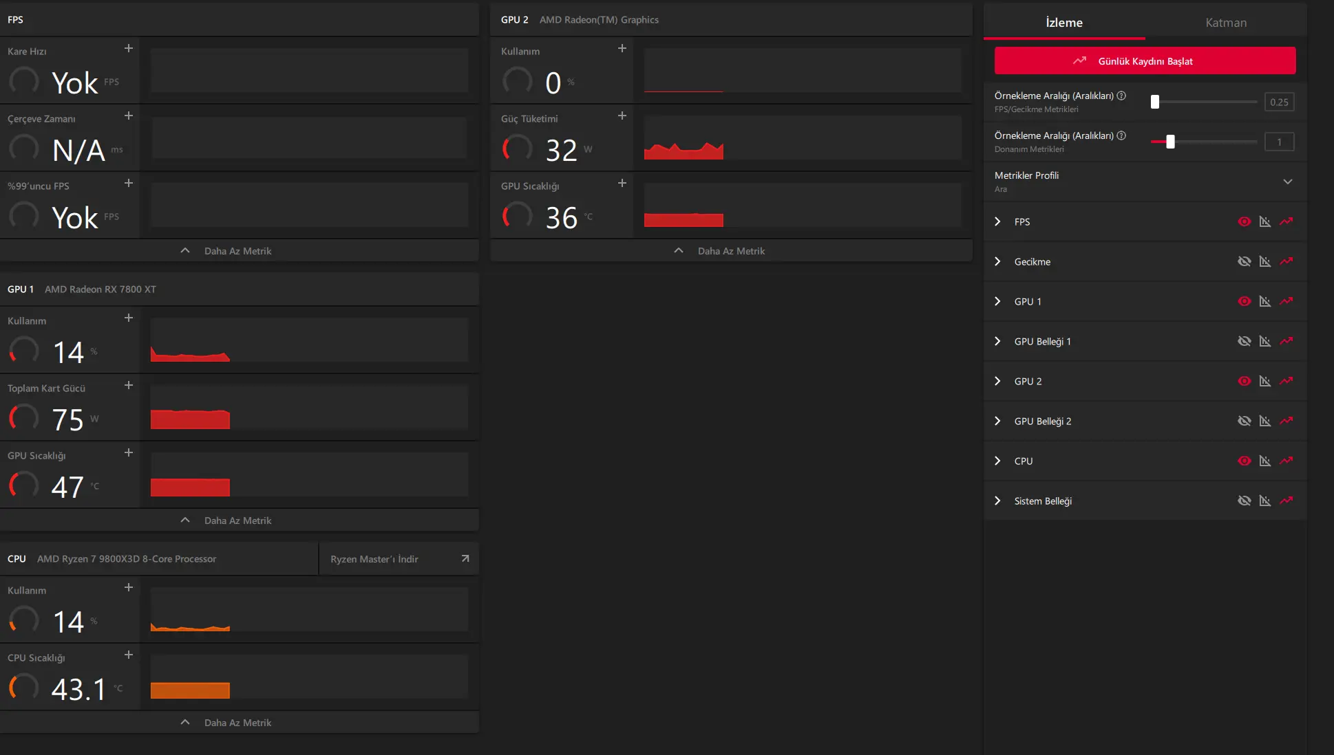Expand the Gecikme section
1334x755 pixels.
997,261
